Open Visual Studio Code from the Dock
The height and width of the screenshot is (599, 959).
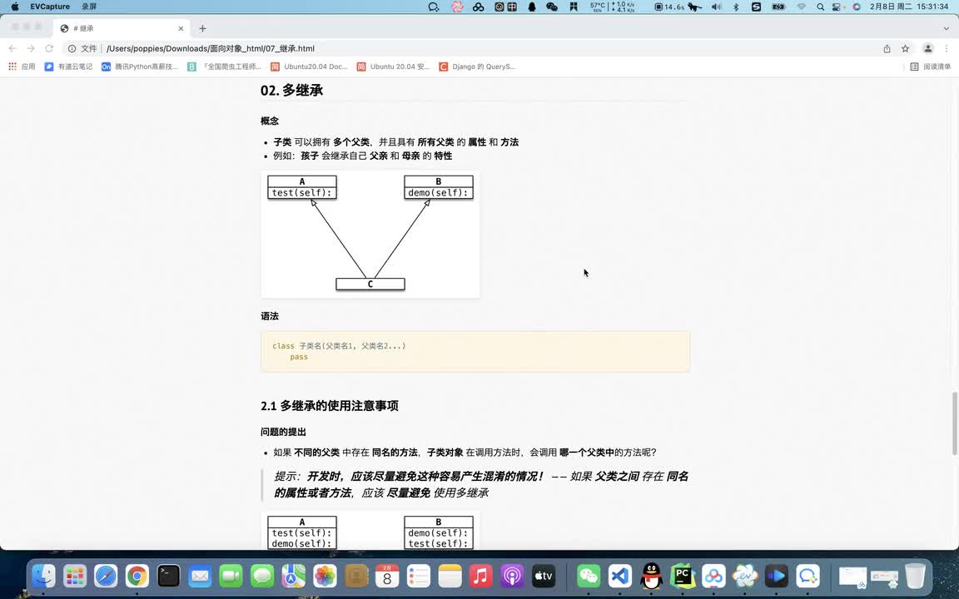coord(620,576)
